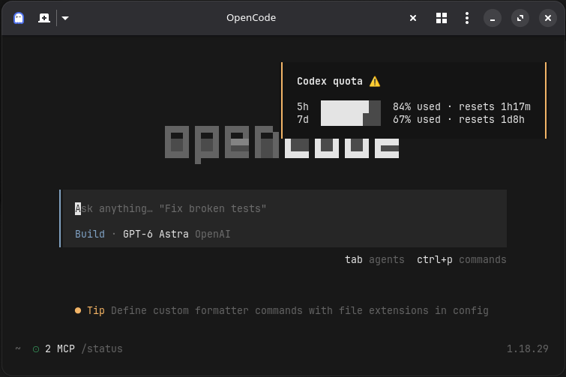Click the 5h quota usage bar
Screen dimensions: 566x377
(x=351, y=106)
